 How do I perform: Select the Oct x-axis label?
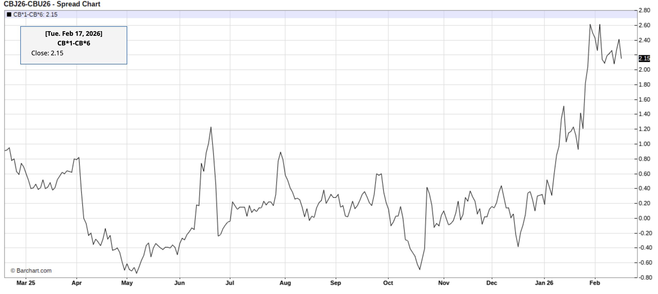coord(388,283)
